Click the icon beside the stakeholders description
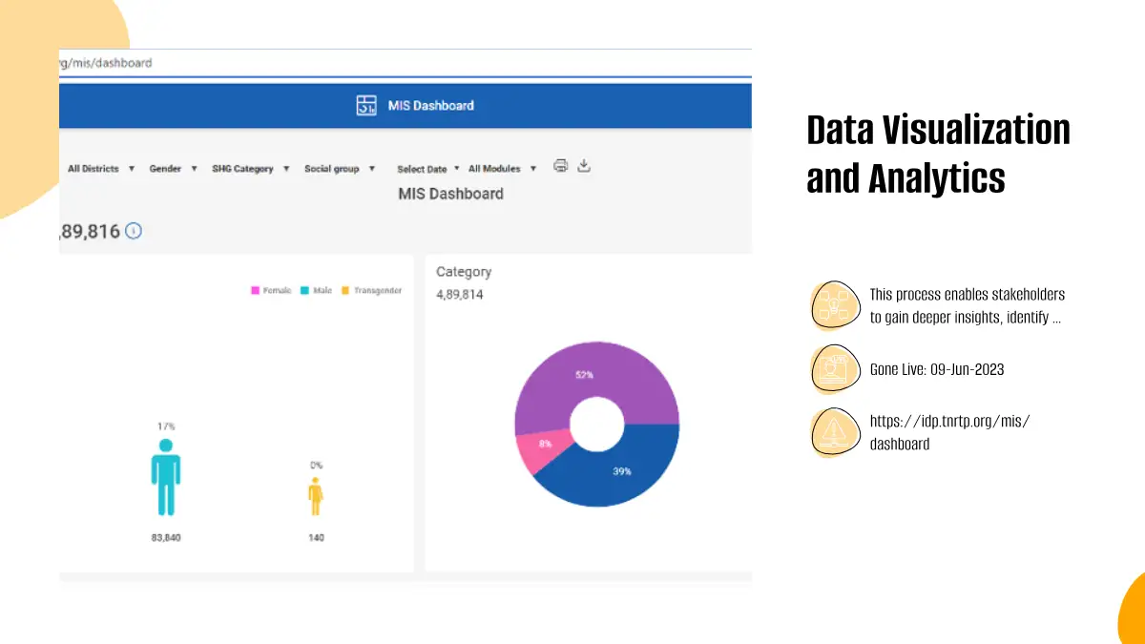This screenshot has height=644, width=1145. pyautogui.click(x=836, y=306)
